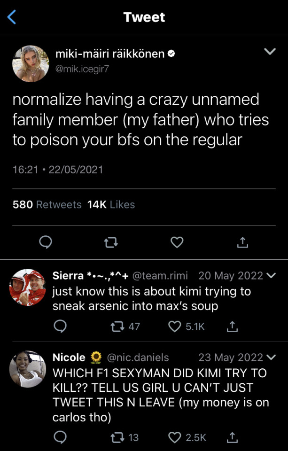
Task: Share Nicole's reply
Action: click(231, 437)
